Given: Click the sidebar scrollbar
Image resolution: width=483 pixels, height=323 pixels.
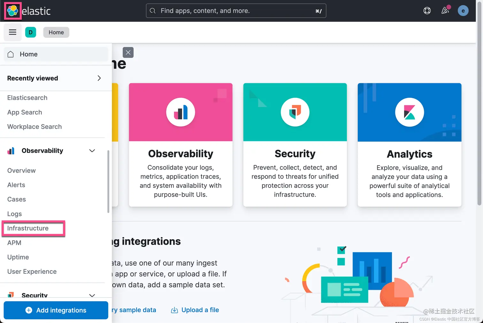Looking at the screenshot, I should (x=108, y=181).
